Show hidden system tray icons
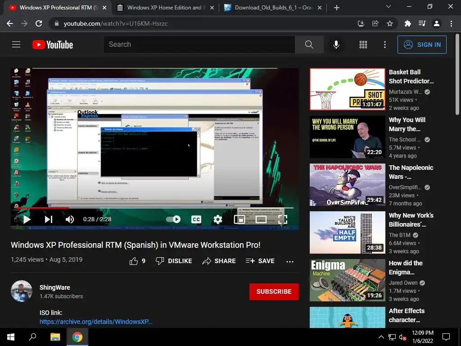This screenshot has width=461, height=346. 381,337
